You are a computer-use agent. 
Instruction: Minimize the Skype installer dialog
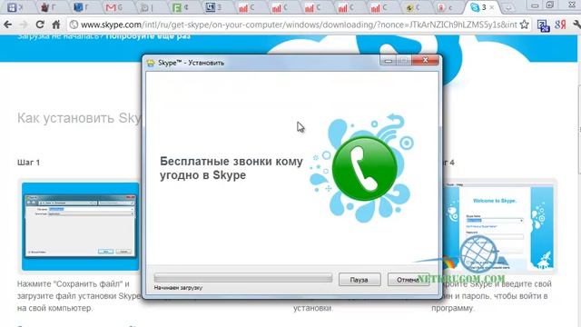(x=388, y=61)
